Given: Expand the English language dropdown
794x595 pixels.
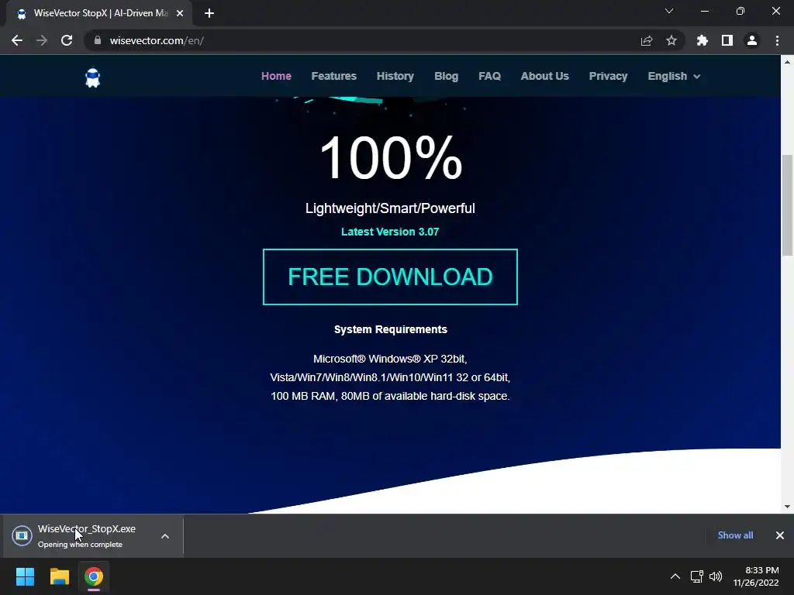Looking at the screenshot, I should click(x=674, y=76).
